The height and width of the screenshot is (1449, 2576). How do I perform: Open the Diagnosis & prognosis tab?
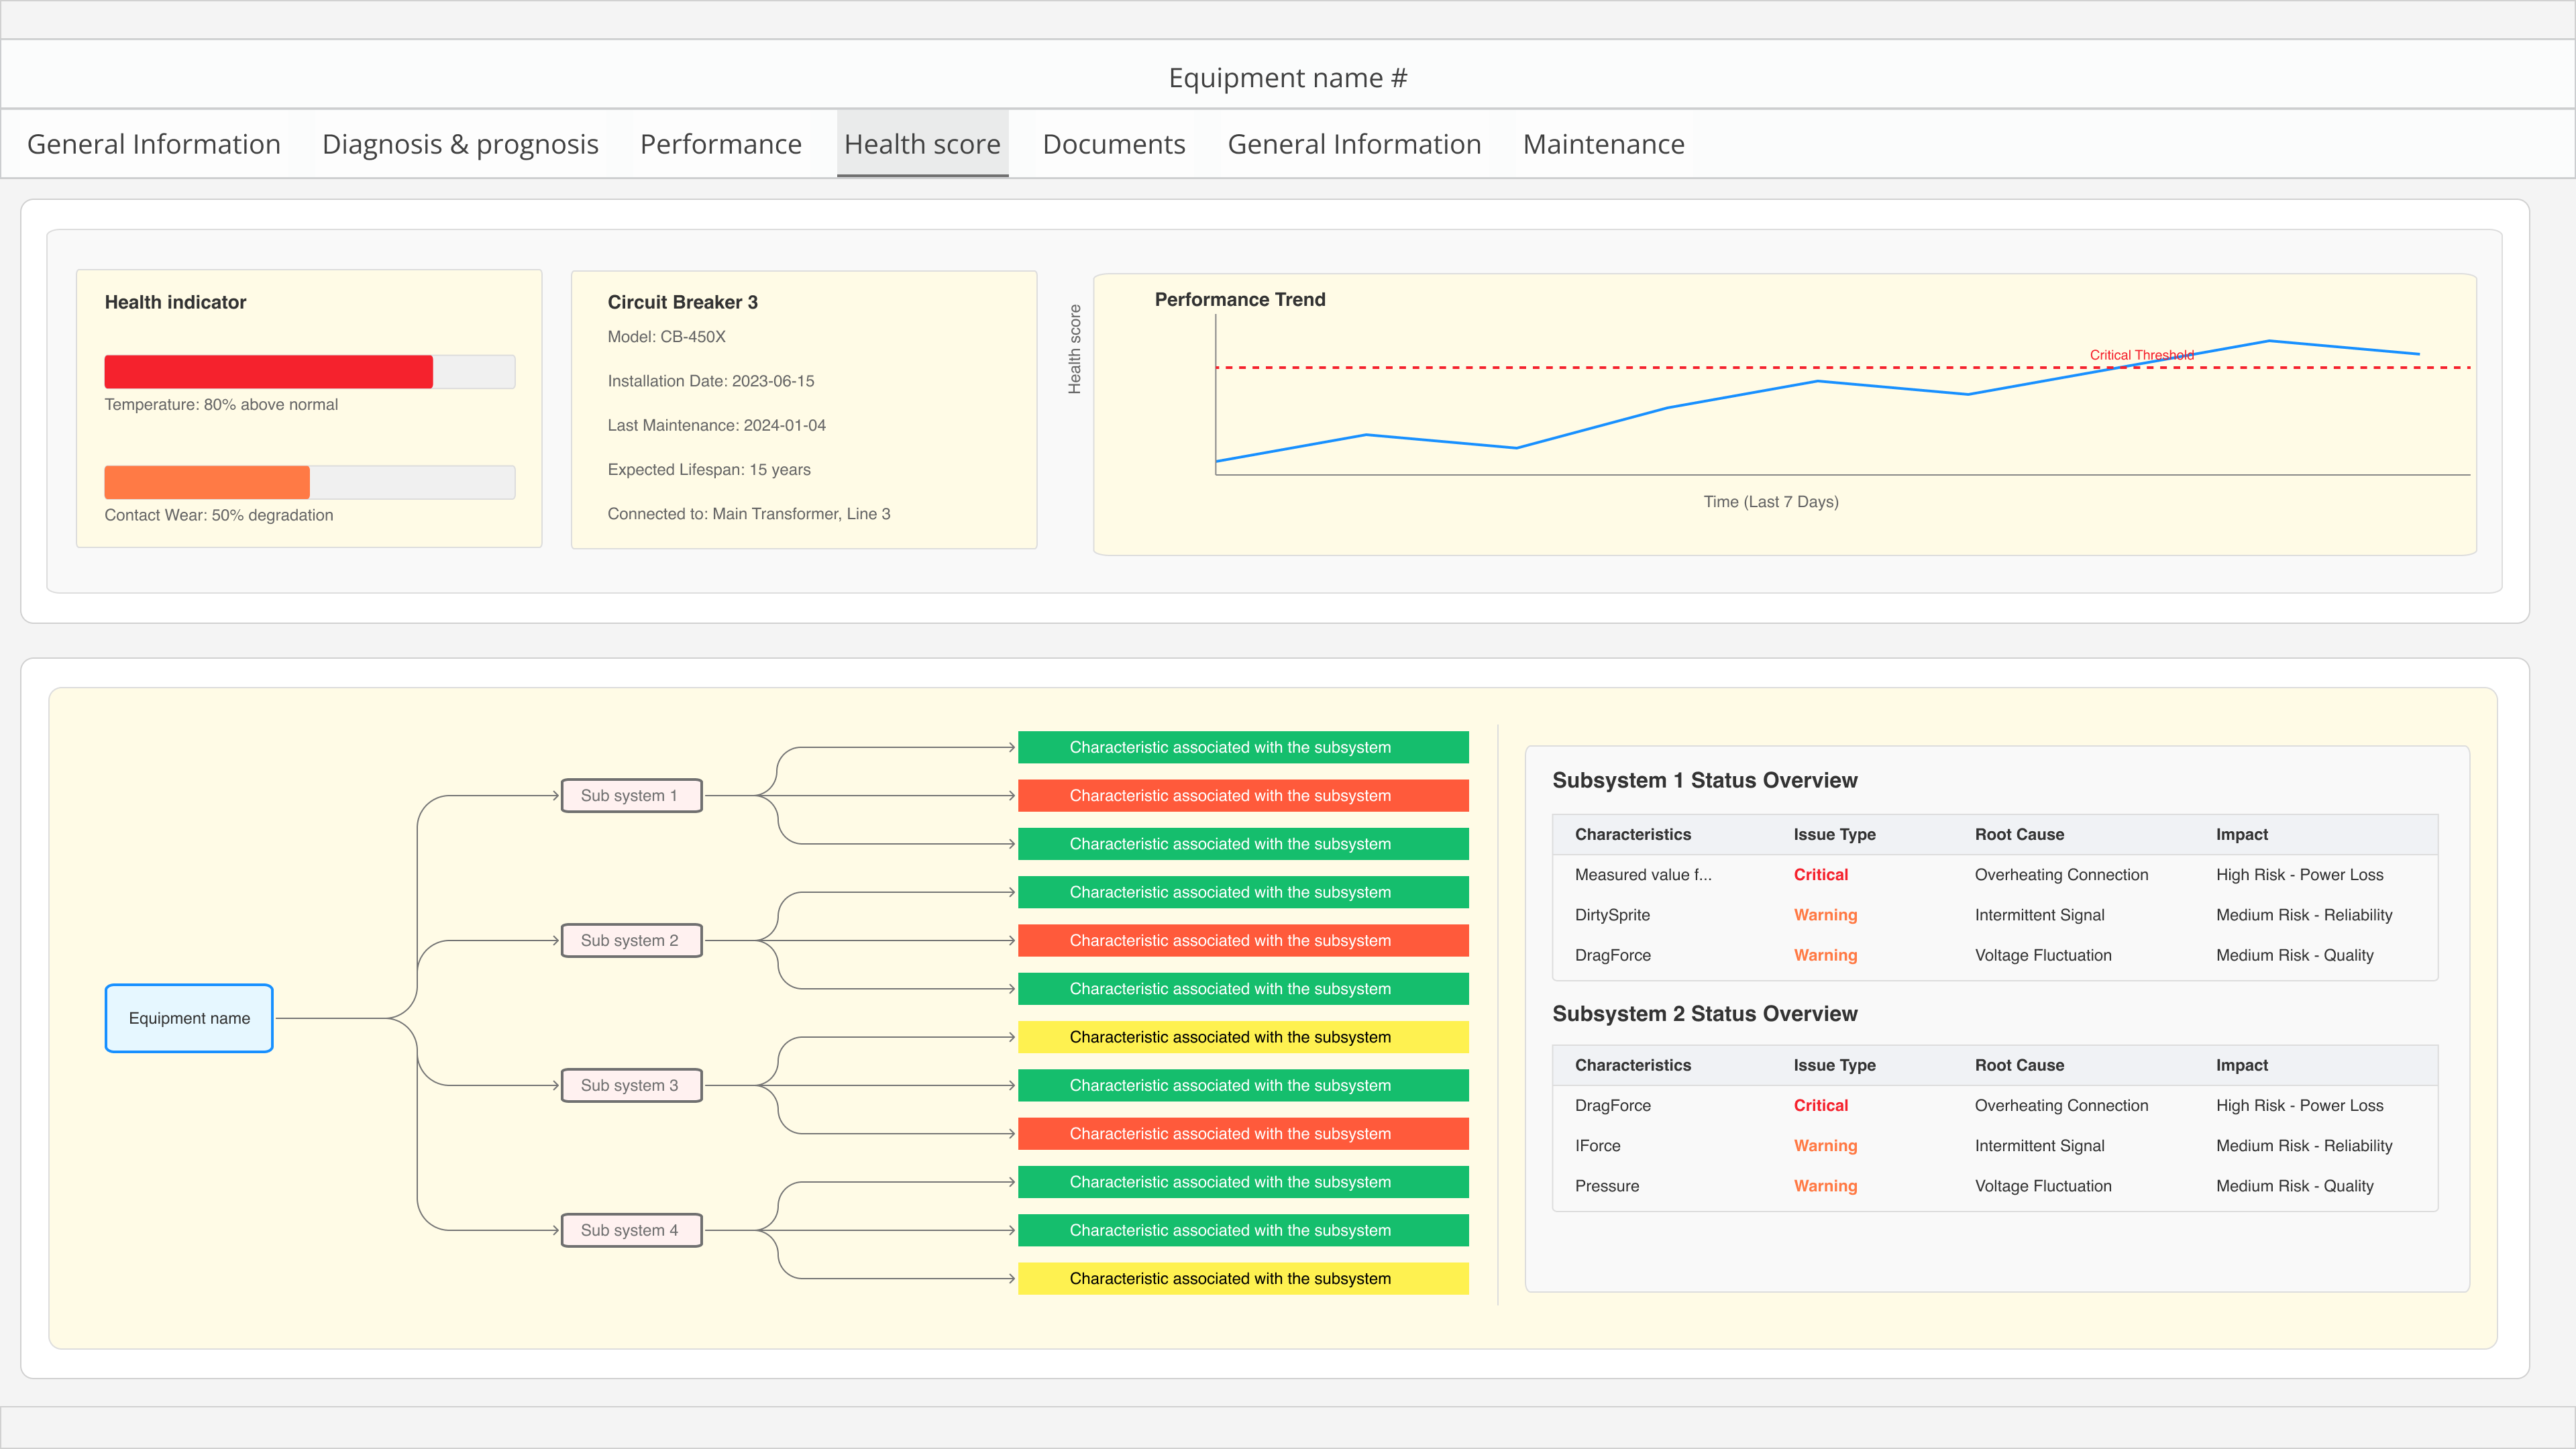click(x=460, y=144)
